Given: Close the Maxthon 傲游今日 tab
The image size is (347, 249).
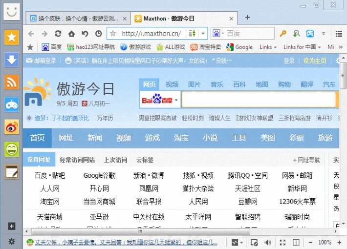Looking at the screenshot, I should 231,19.
